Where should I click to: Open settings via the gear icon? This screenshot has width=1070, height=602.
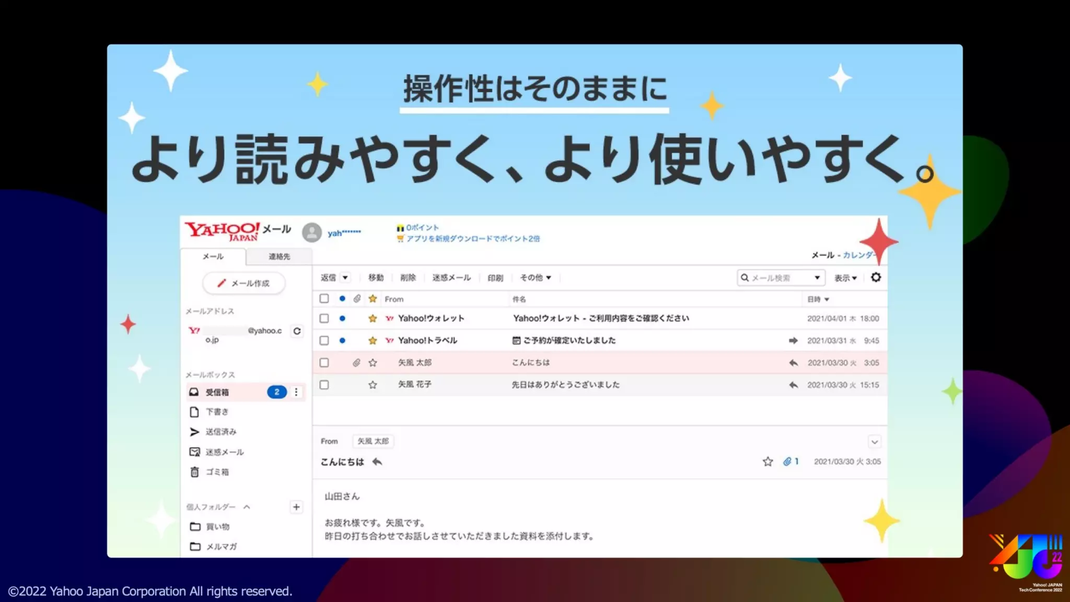(x=876, y=277)
